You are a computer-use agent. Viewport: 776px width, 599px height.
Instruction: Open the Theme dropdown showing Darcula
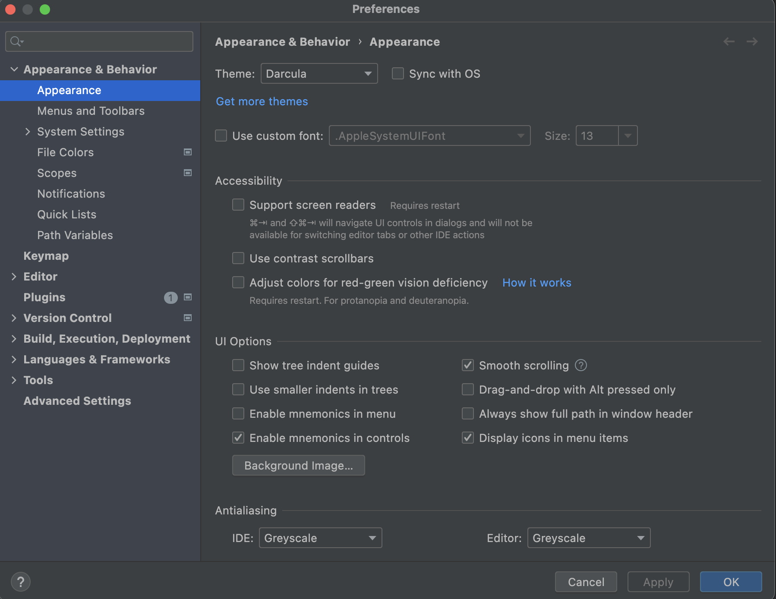[319, 73]
